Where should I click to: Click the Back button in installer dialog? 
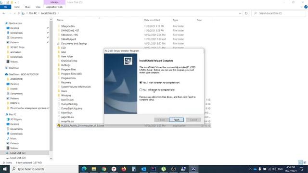(x=161, y=120)
